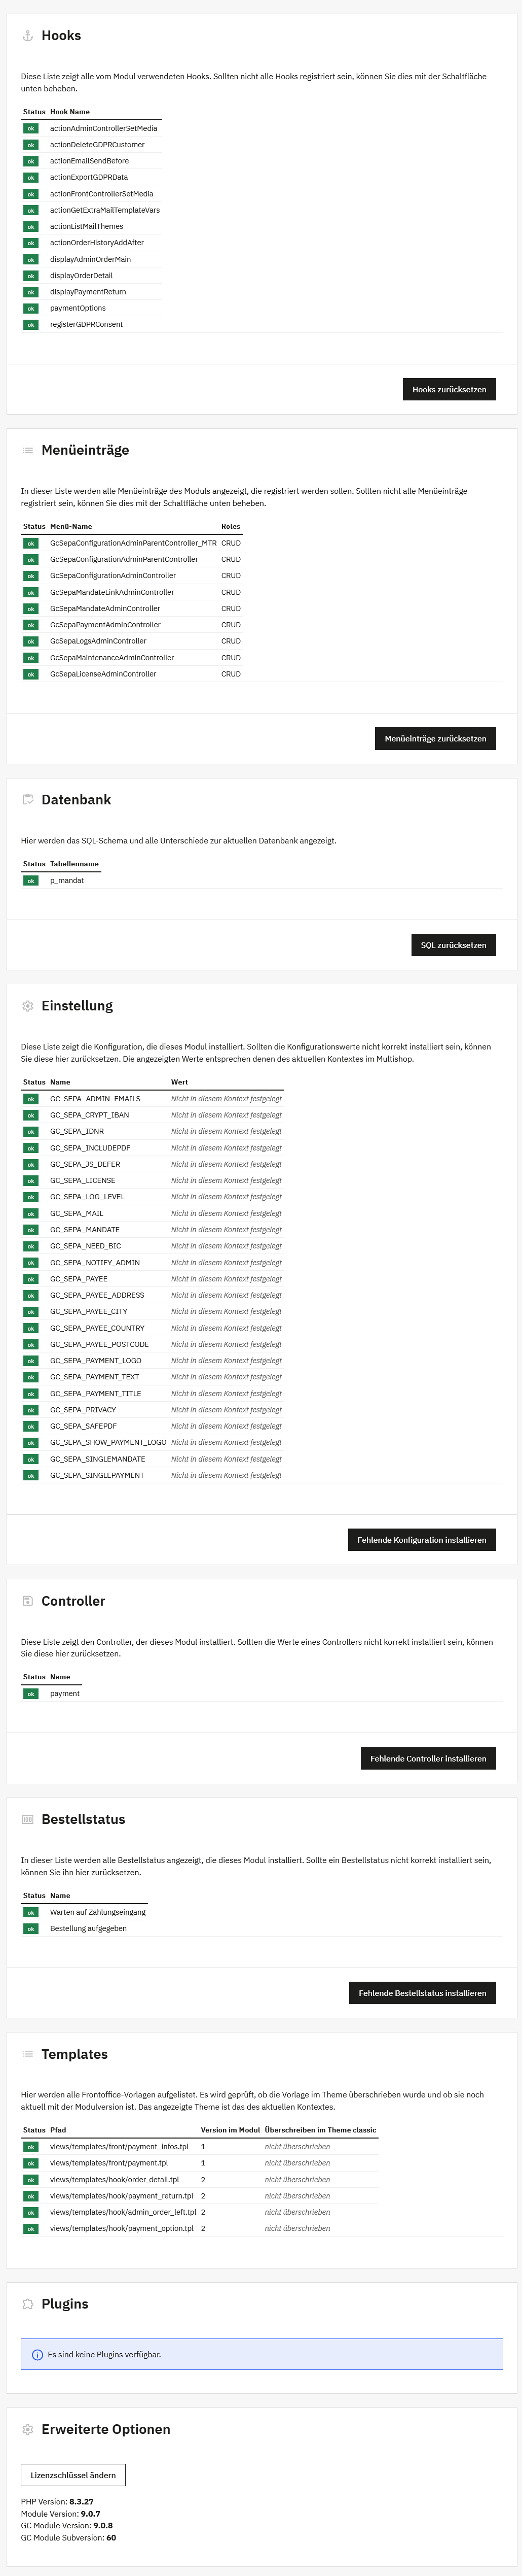Reset the SQL with SQL zurücksetzen
Viewport: 522px width, 2576px height.
[x=453, y=945]
